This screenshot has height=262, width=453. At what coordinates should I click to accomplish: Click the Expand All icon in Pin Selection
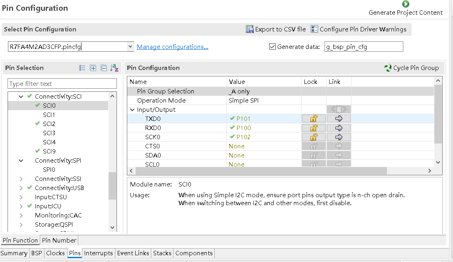[x=93, y=68]
